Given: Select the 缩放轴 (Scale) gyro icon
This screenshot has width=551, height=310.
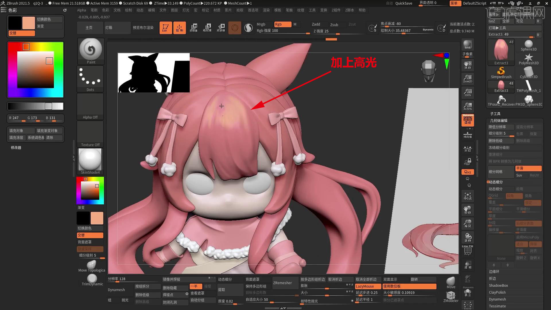Looking at the screenshot, I should click(x=207, y=28).
